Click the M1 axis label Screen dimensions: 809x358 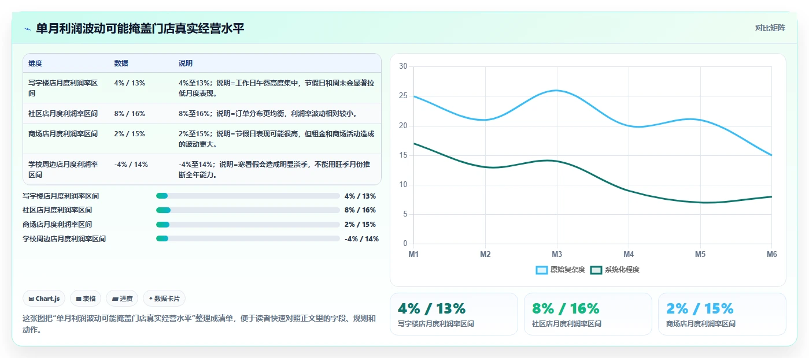pos(413,254)
